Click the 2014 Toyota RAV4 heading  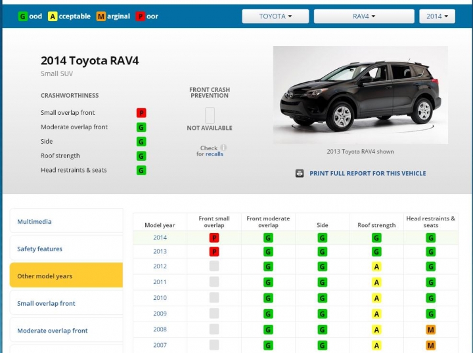point(90,60)
